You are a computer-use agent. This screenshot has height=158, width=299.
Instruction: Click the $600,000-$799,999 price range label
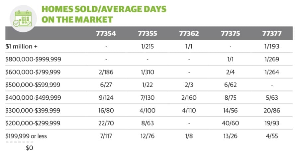[33, 72]
